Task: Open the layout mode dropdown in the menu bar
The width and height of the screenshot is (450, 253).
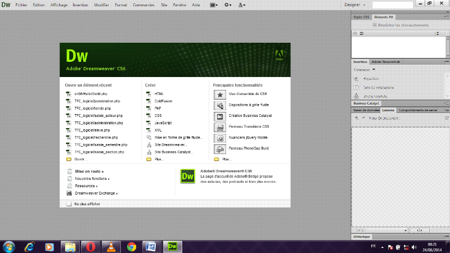Action: (214, 4)
